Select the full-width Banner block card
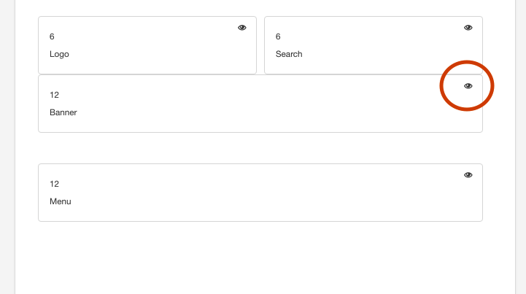Image resolution: width=526 pixels, height=294 pixels. click(260, 104)
